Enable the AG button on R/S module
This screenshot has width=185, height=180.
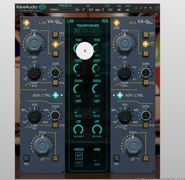[117, 158]
